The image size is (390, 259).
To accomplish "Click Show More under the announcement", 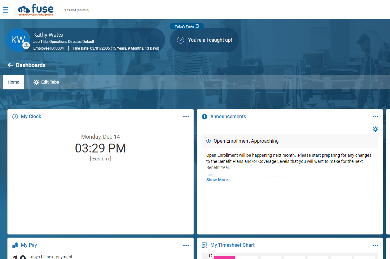I will click(x=217, y=180).
